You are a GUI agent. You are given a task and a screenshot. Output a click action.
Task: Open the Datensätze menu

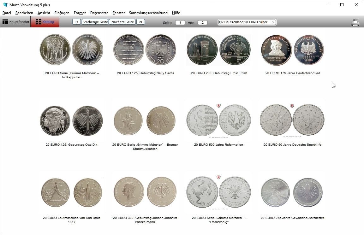pos(99,13)
